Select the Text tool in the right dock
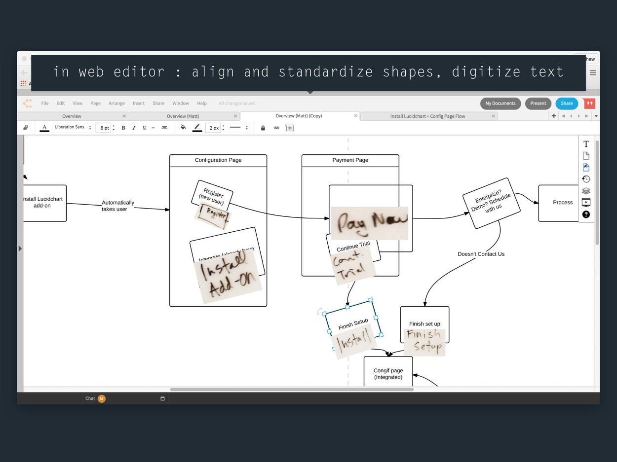 [586, 144]
